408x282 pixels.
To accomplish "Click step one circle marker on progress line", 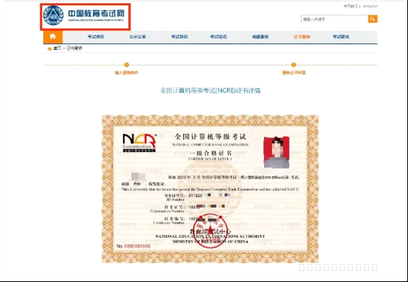I will pos(126,65).
